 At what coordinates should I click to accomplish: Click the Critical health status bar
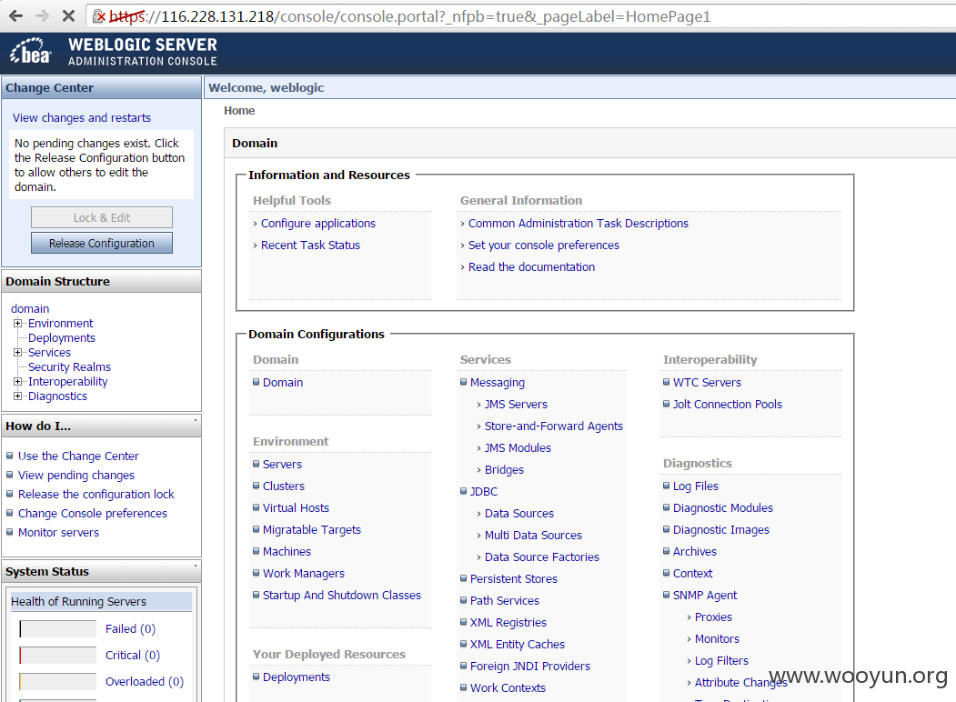tap(58, 655)
